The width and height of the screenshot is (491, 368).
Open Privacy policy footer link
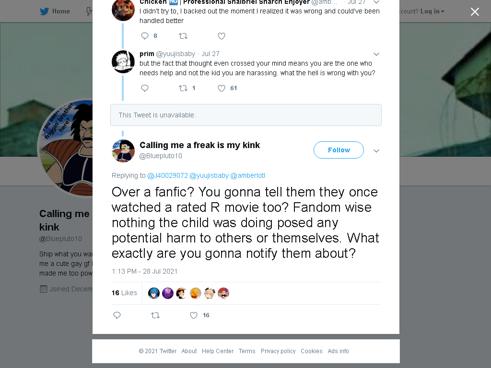[278, 351]
